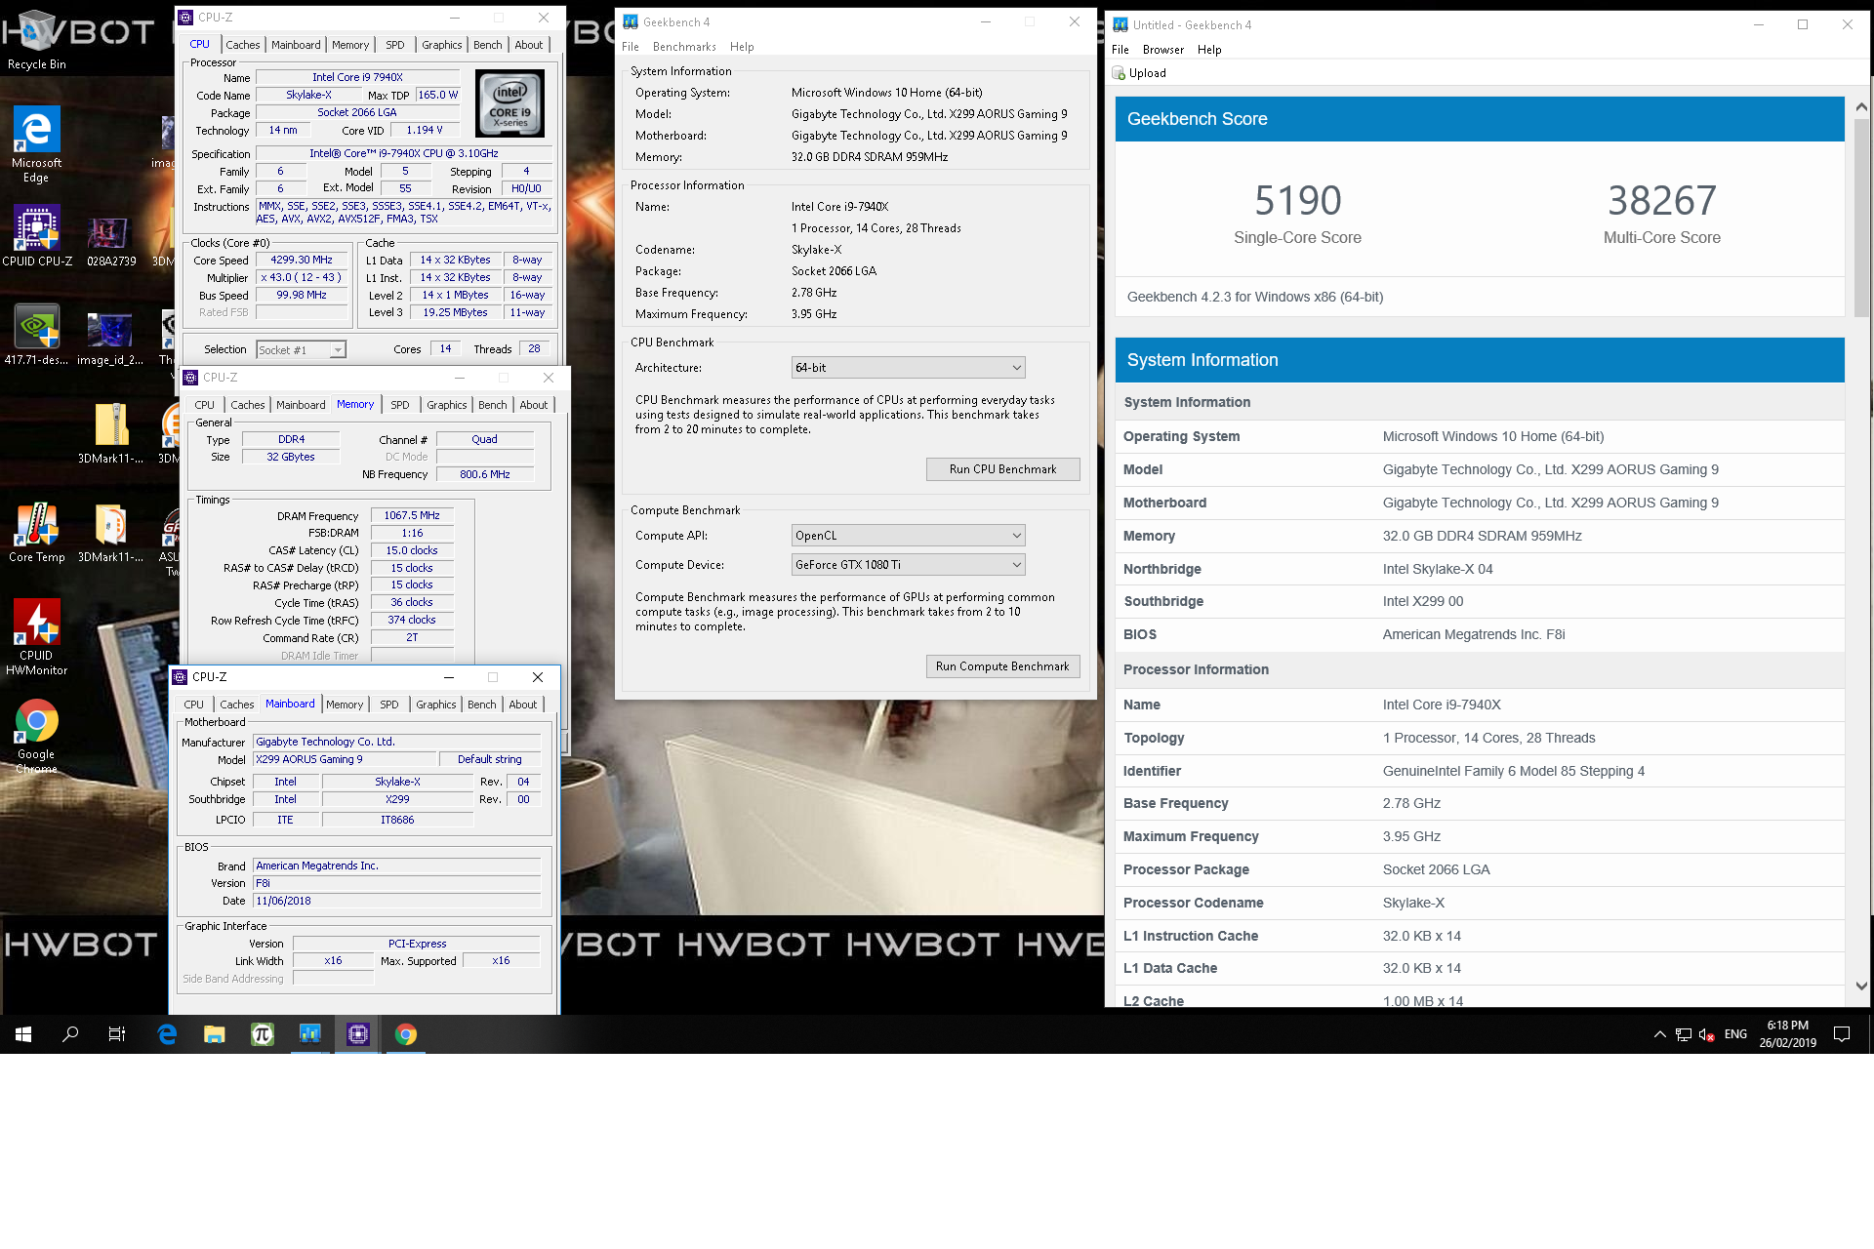Click the Upload icon in Geekbench results window
Image resolution: width=1874 pixels, height=1249 pixels.
pyautogui.click(x=1120, y=73)
